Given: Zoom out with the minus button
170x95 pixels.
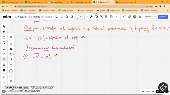Looking at the screenshot, I should (143, 92).
